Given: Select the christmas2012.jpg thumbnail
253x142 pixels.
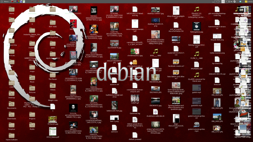Looking at the screenshot, I should coord(135,51).
